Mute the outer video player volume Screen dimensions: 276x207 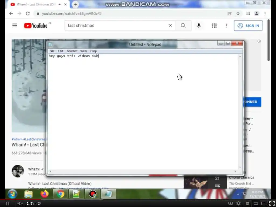20,203
